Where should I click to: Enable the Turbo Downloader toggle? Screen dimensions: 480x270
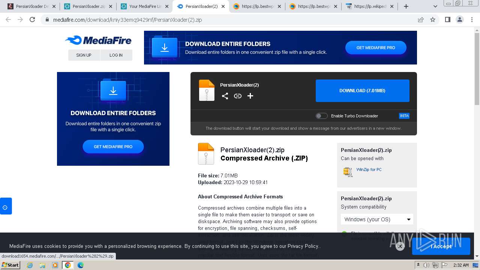(x=321, y=116)
